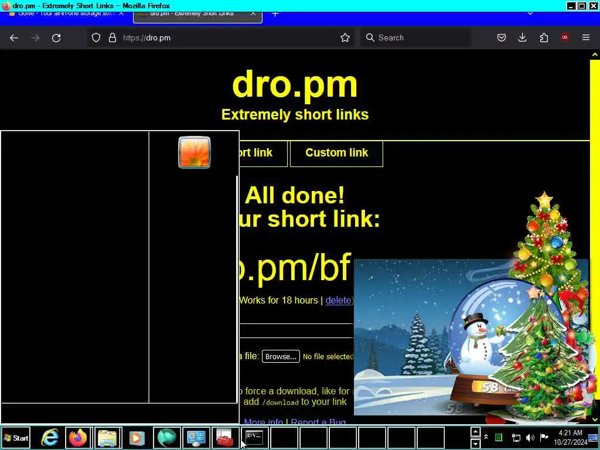Open the Command Prompt taskbar icon
This screenshot has height=450, width=600.
tap(254, 438)
